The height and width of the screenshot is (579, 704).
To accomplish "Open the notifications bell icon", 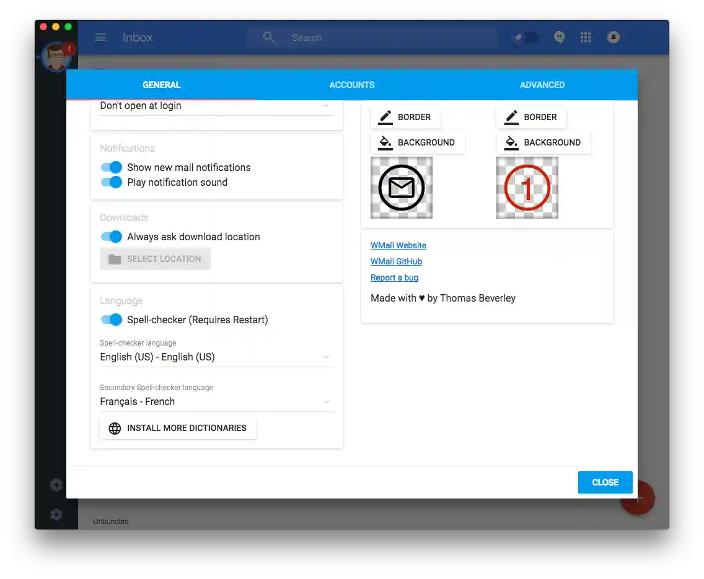I will pos(613,37).
